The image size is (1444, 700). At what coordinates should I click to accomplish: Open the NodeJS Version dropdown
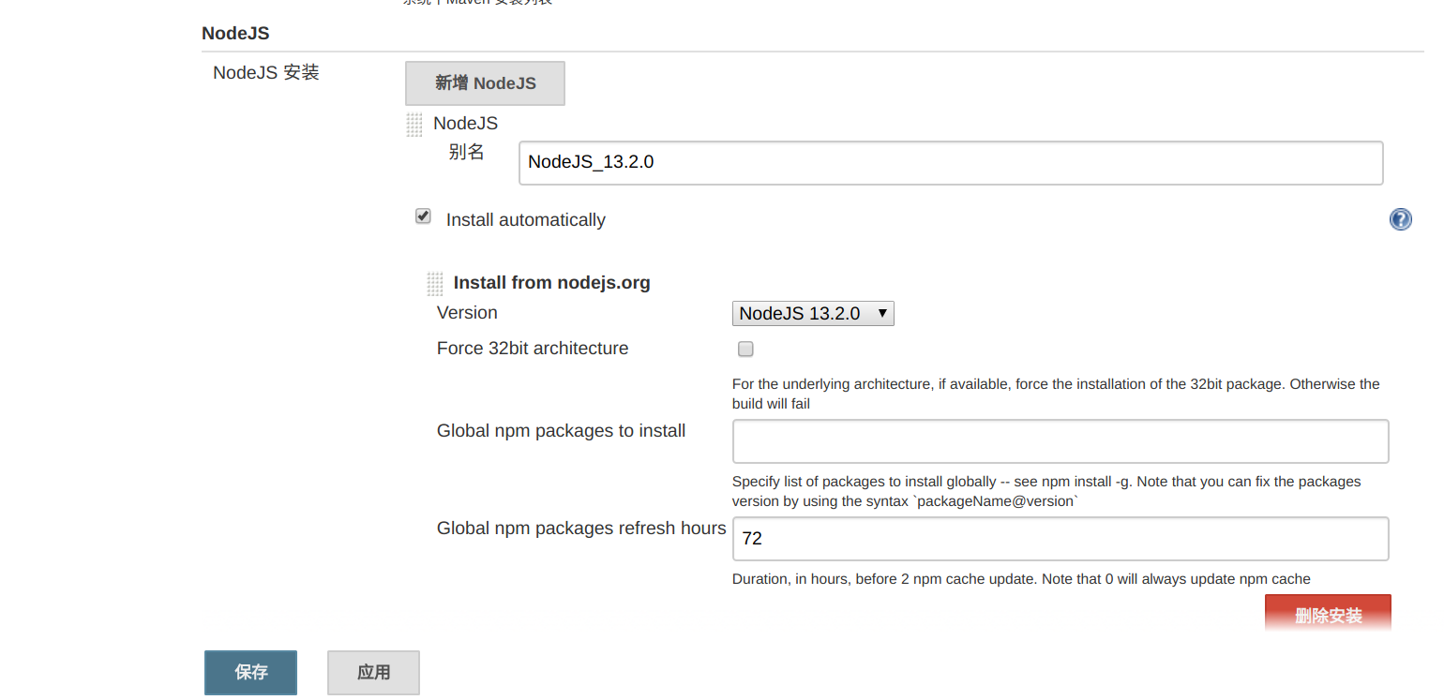[x=813, y=314]
